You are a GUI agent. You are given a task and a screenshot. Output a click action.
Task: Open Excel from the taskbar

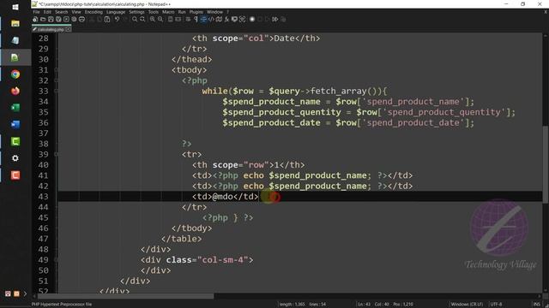point(15,108)
